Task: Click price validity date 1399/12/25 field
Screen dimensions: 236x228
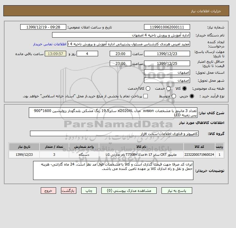Action: click(167, 63)
